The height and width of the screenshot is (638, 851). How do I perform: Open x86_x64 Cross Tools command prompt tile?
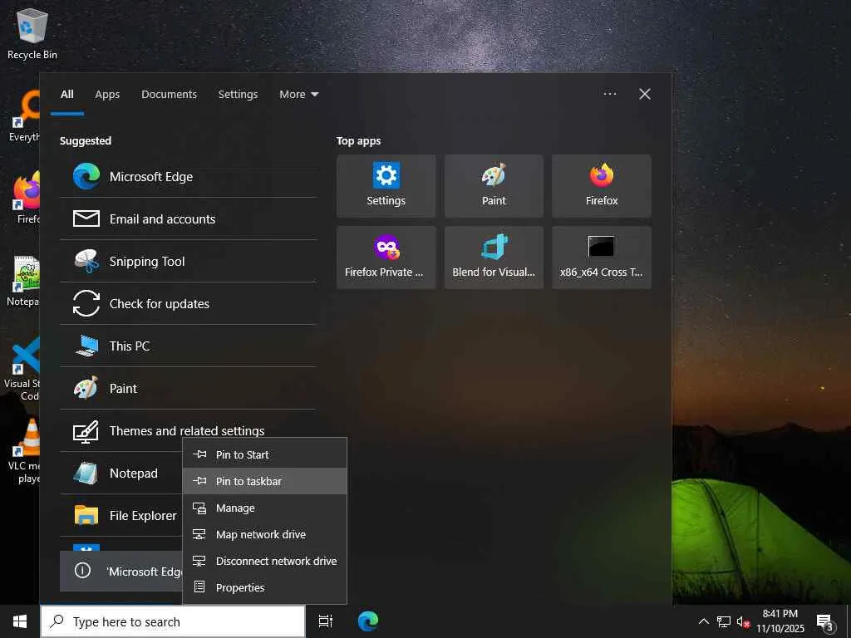pyautogui.click(x=602, y=258)
